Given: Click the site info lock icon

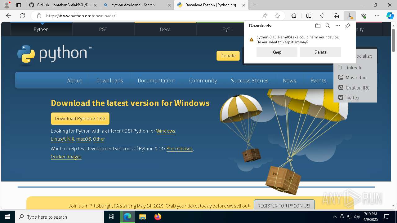Looking at the screenshot, I should pyautogui.click(x=39, y=16).
